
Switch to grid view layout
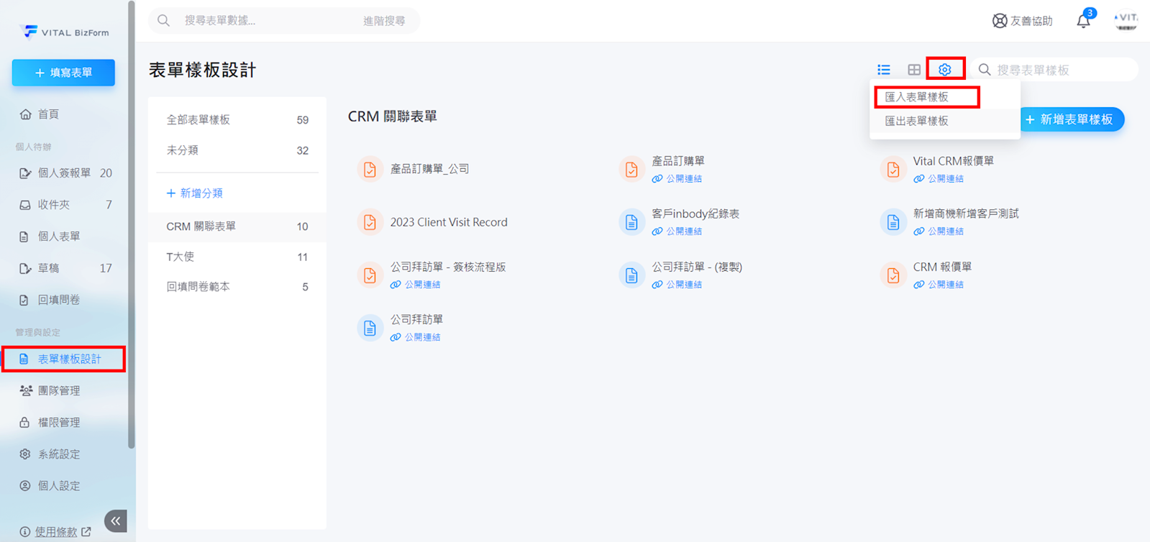913,70
